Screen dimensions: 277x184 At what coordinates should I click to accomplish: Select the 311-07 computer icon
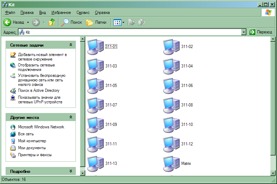95,105
